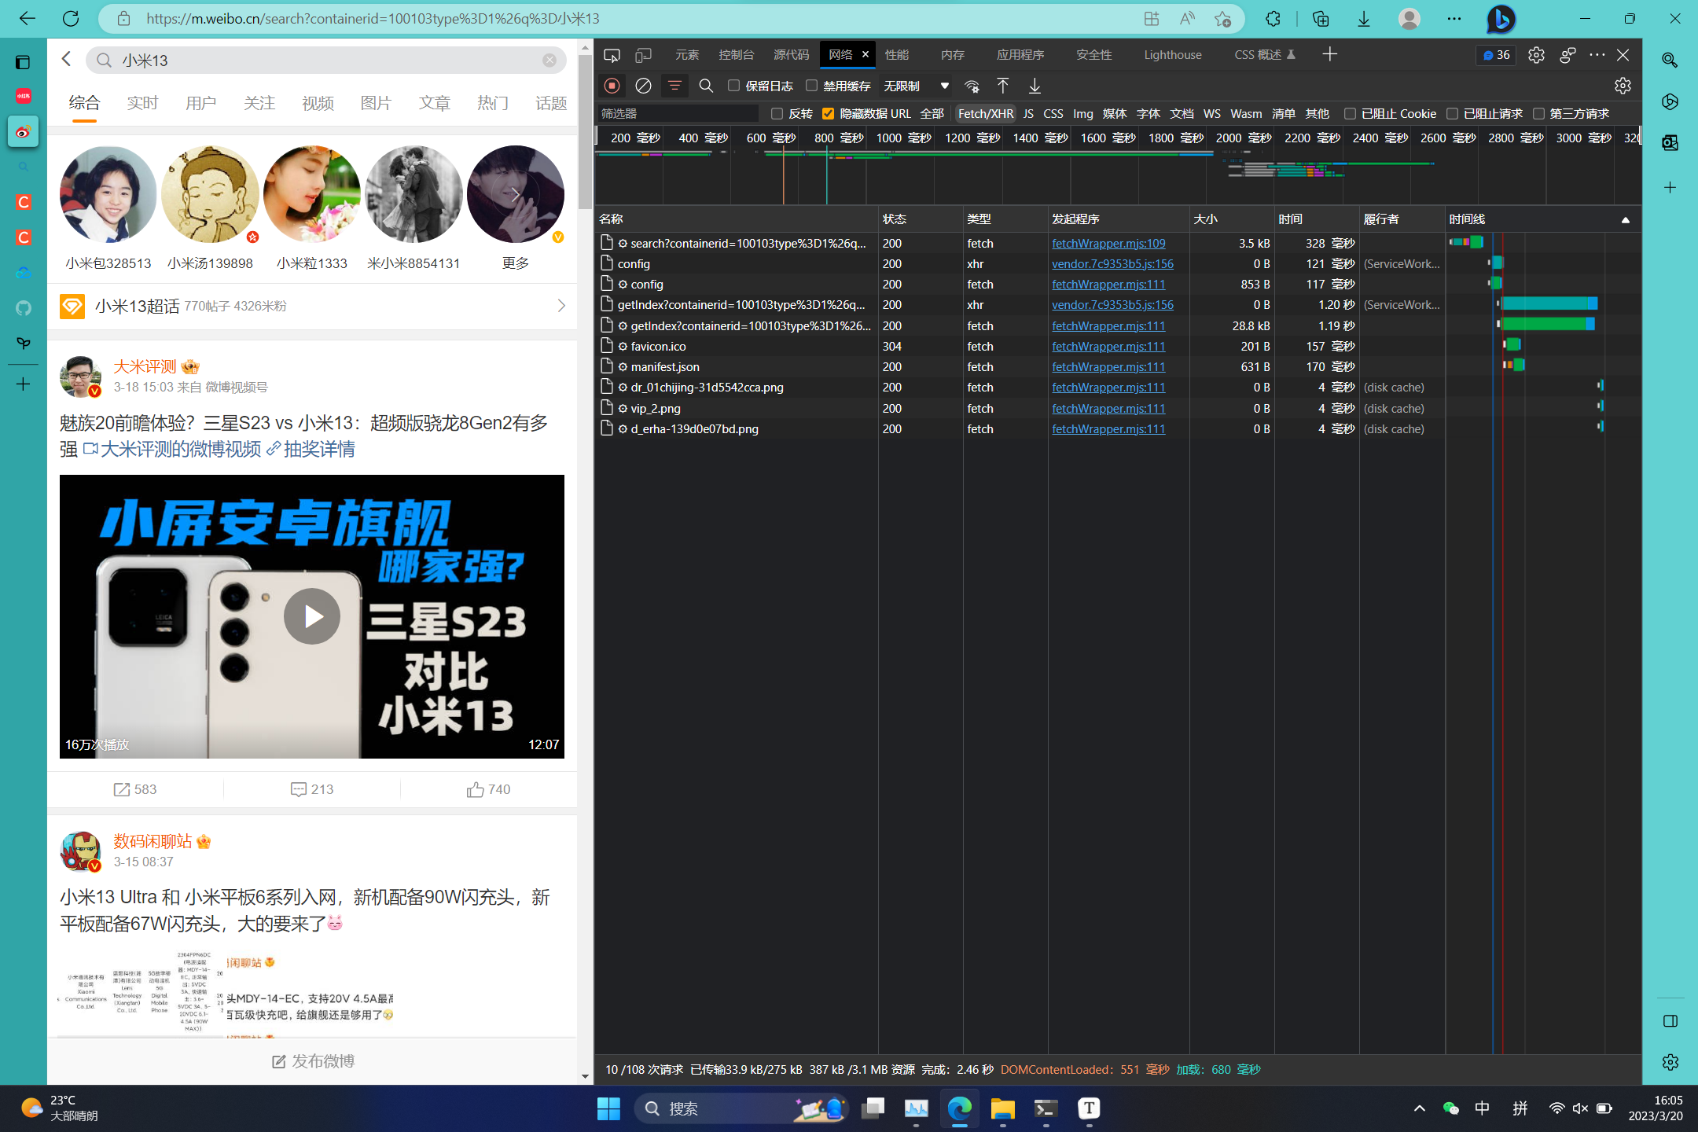Image resolution: width=1698 pixels, height=1132 pixels.
Task: Add page to favorites star icon
Action: (1222, 19)
